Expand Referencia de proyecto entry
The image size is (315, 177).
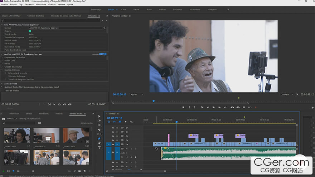6,73
